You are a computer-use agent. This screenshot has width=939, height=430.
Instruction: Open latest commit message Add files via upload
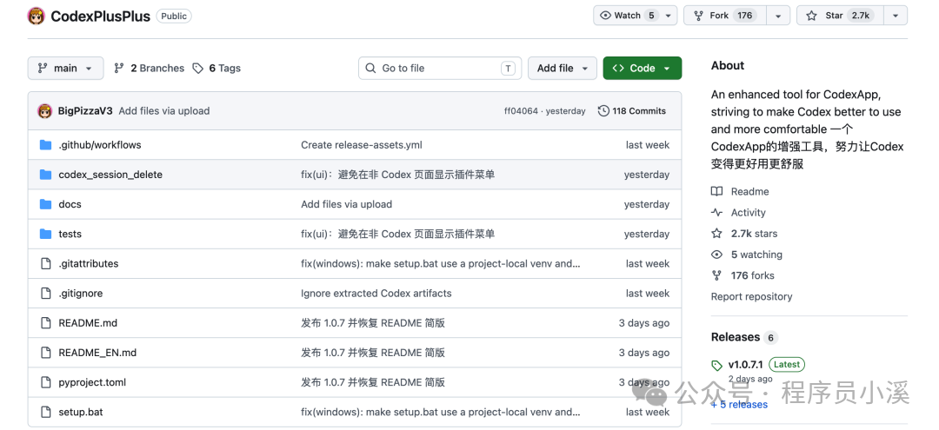tap(164, 110)
